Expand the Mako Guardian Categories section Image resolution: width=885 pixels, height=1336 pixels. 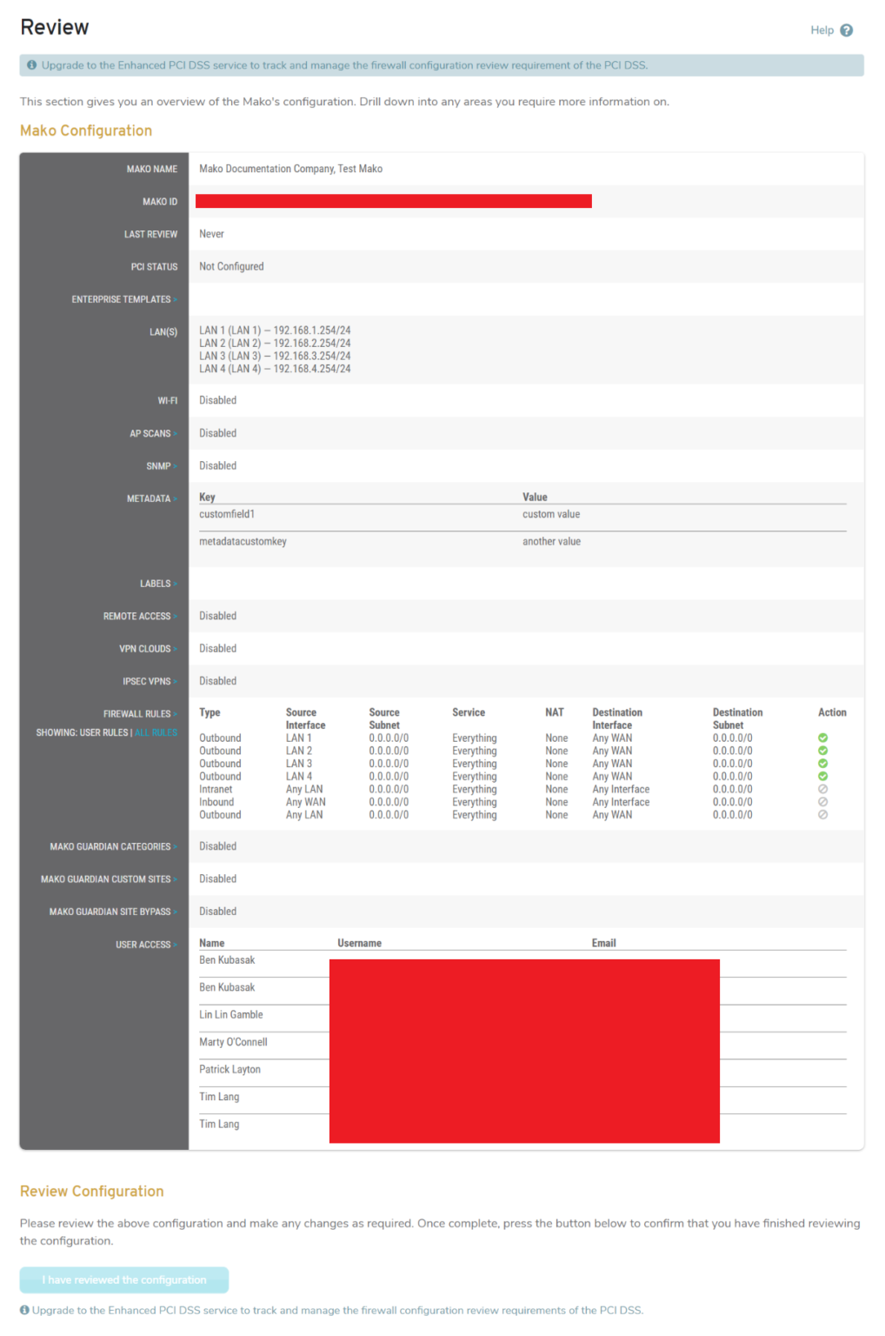pos(113,845)
